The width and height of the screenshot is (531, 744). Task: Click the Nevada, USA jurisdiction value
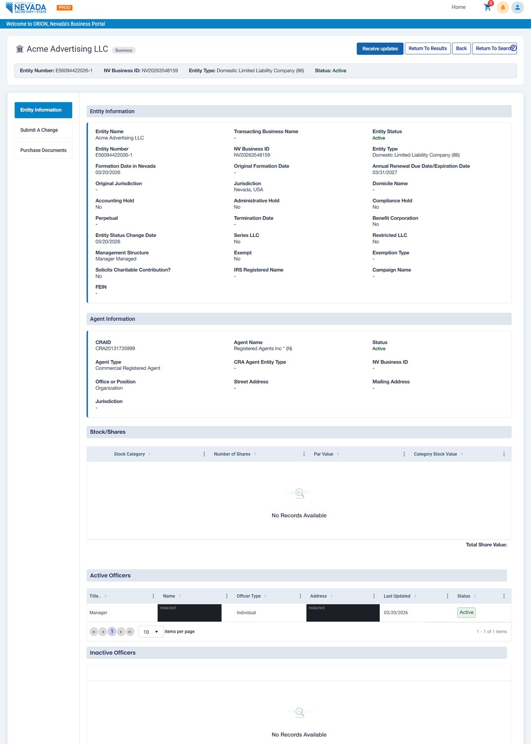coord(249,190)
